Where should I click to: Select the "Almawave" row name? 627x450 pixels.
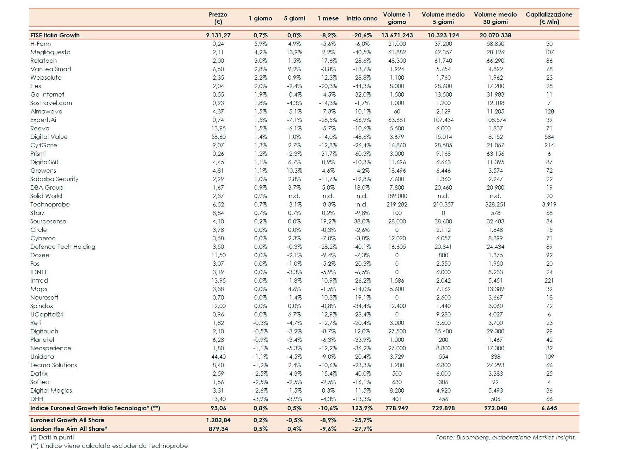click(46, 111)
